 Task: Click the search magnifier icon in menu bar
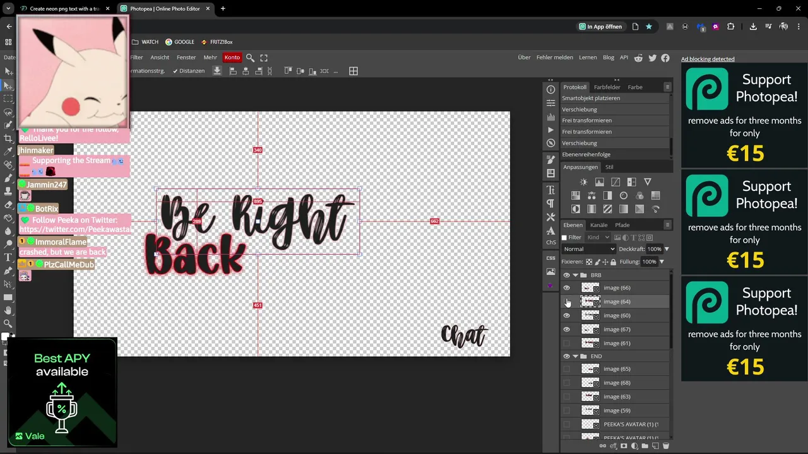coord(250,57)
